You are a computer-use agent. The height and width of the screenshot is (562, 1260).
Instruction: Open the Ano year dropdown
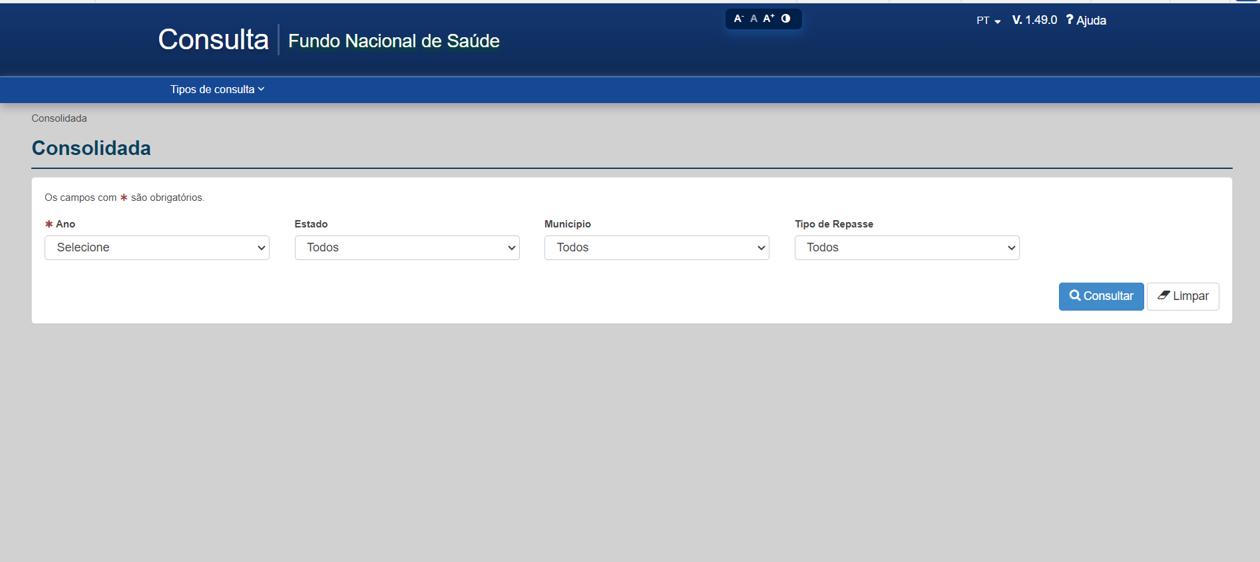(157, 247)
